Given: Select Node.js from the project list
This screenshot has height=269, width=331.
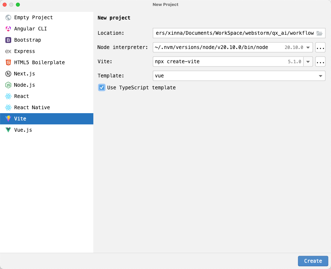Looking at the screenshot, I should point(47,85).
